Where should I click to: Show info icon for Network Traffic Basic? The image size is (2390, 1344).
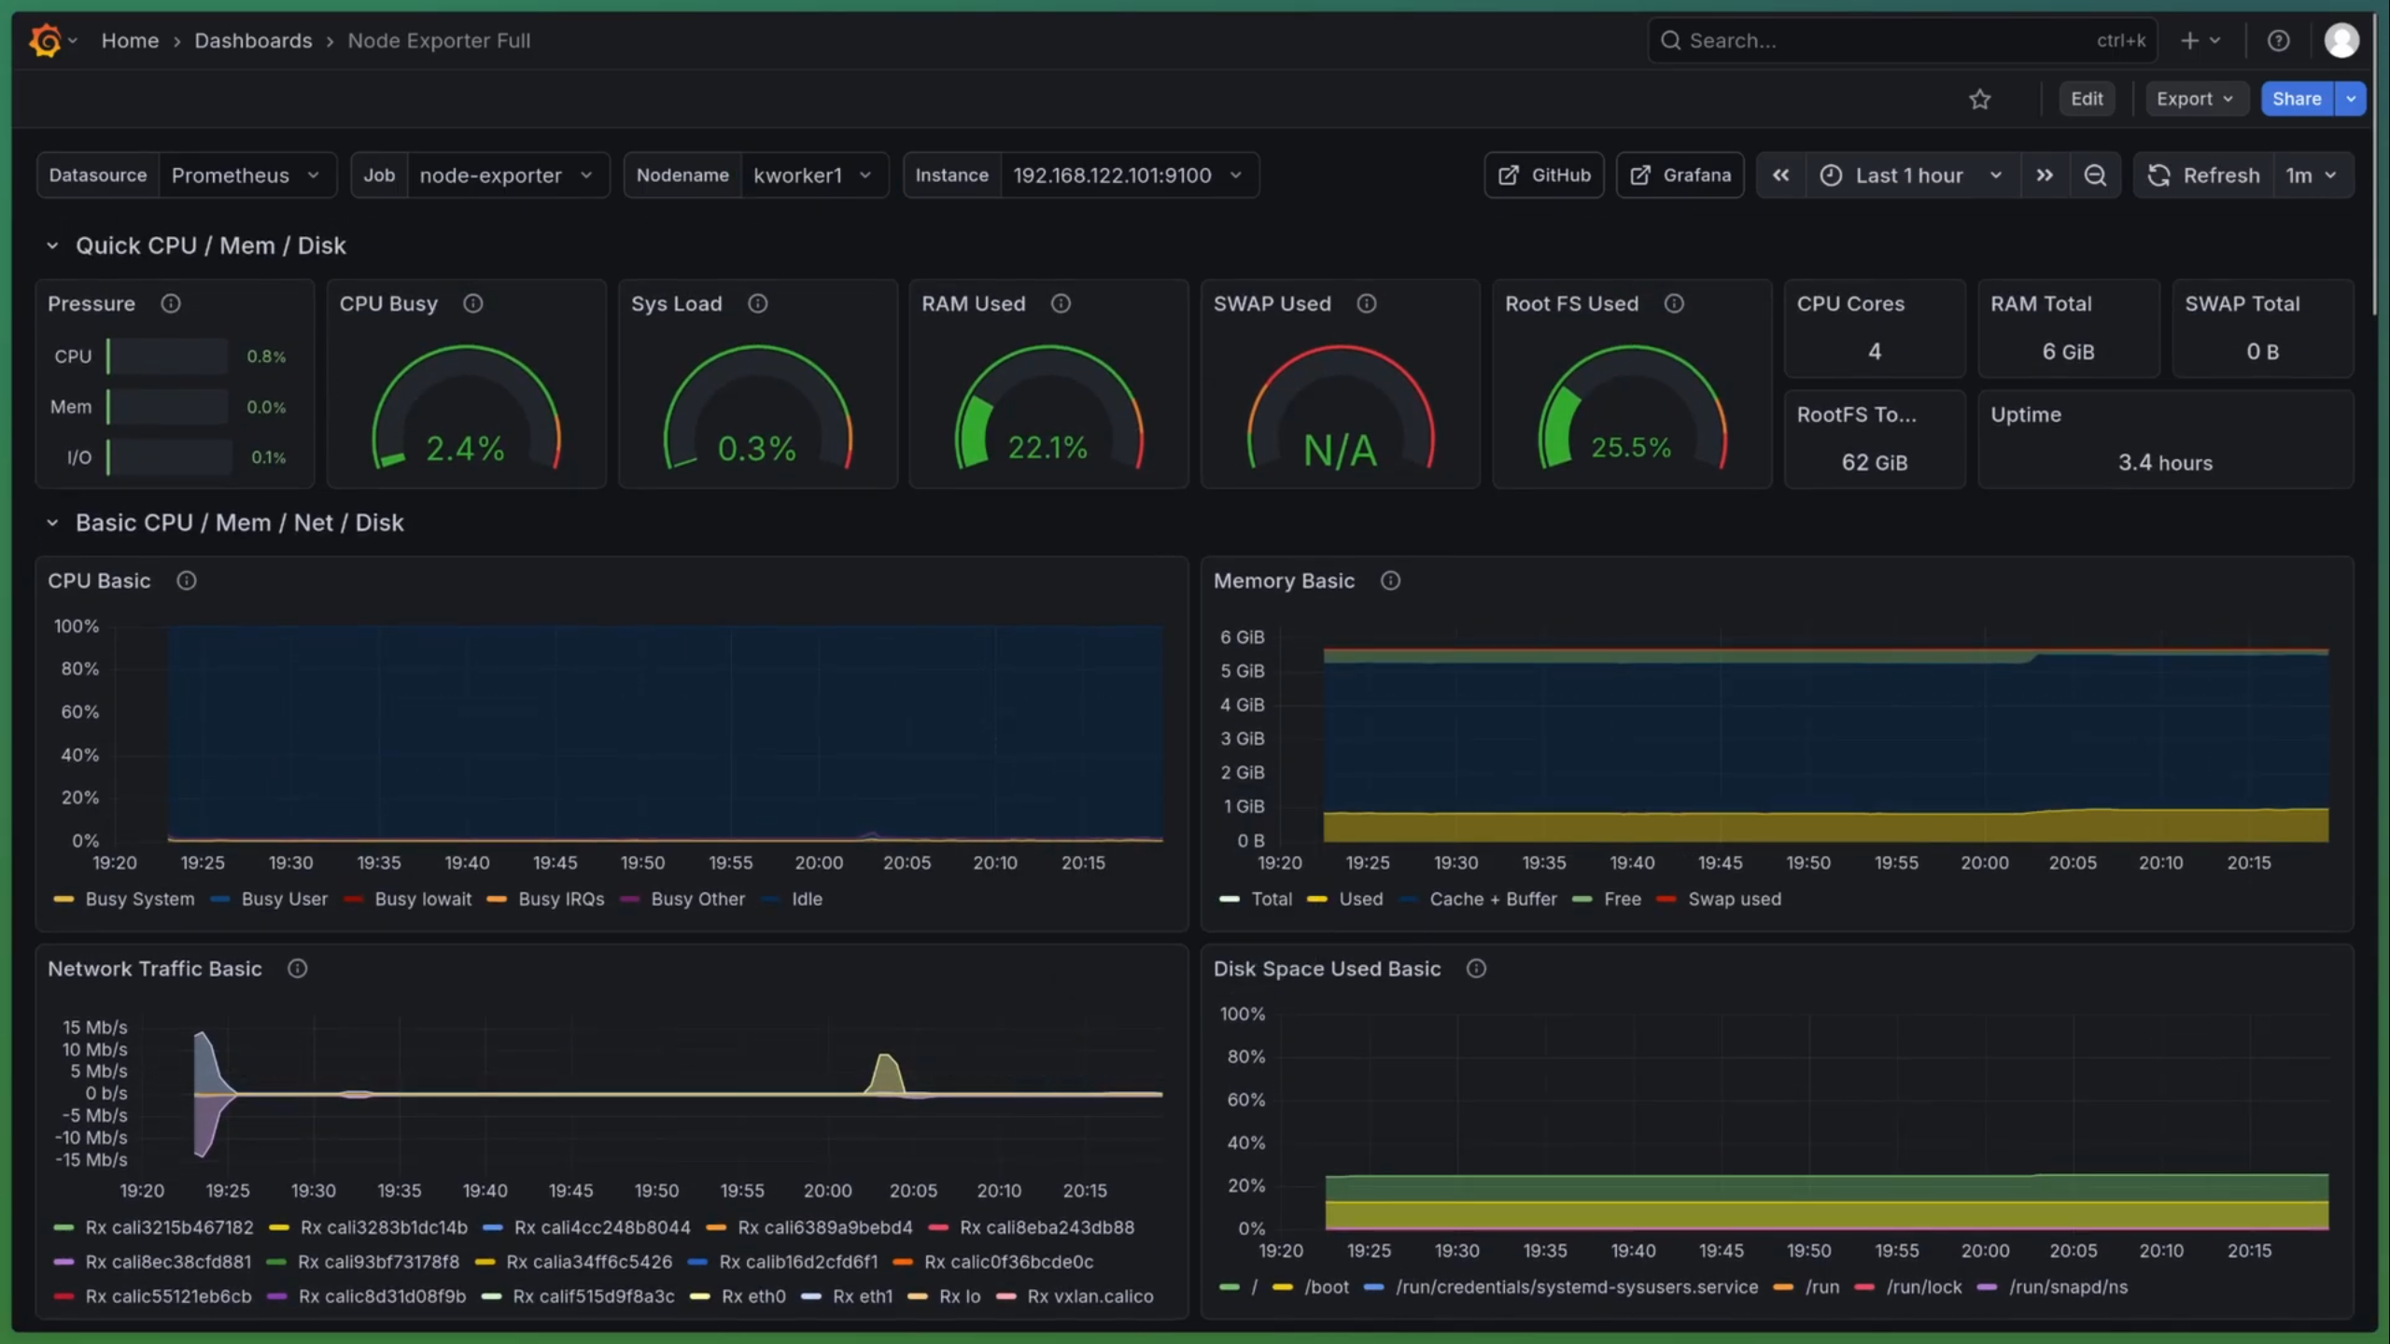coord(297,969)
